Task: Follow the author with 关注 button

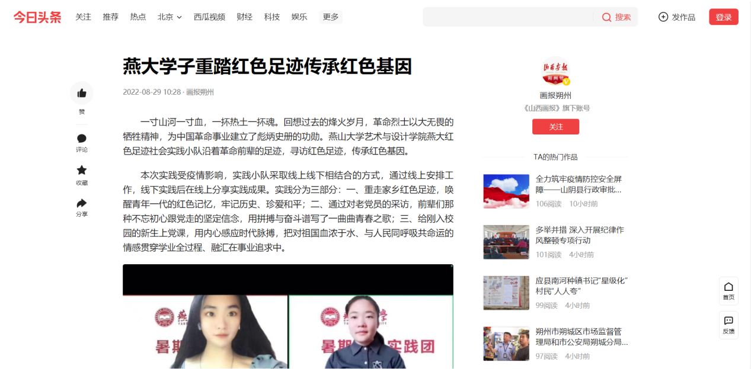Action: pyautogui.click(x=555, y=127)
